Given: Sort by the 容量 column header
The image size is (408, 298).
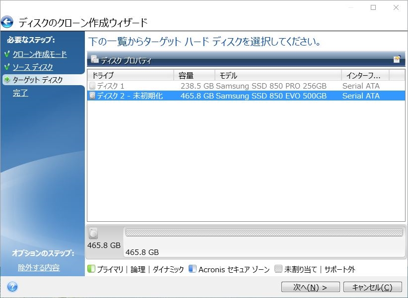Looking at the screenshot, I should tap(194, 75).
